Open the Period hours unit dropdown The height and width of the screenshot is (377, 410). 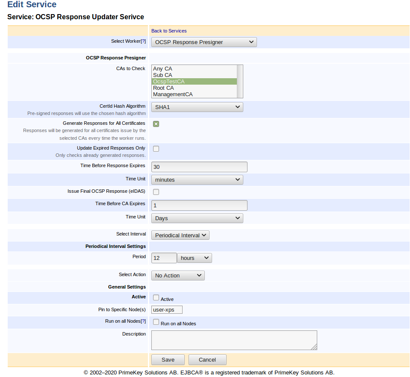point(195,258)
